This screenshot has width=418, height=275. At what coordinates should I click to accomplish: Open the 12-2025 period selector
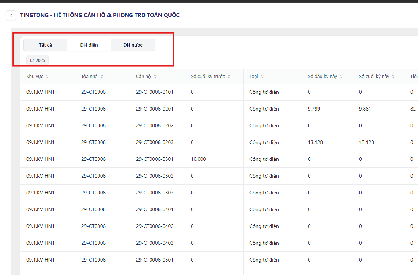pos(37,60)
